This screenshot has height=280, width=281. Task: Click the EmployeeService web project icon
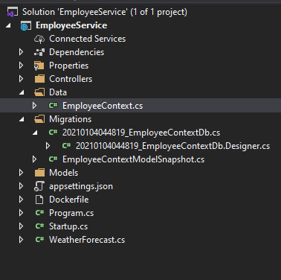[26, 25]
